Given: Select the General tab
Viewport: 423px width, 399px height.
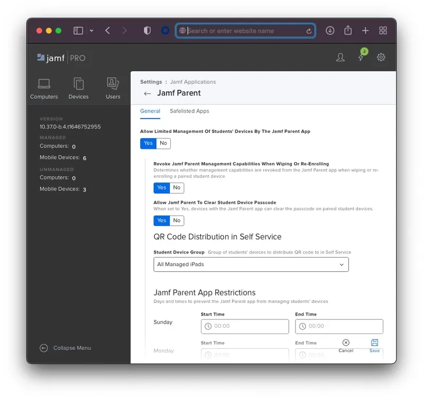Looking at the screenshot, I should click(x=150, y=111).
